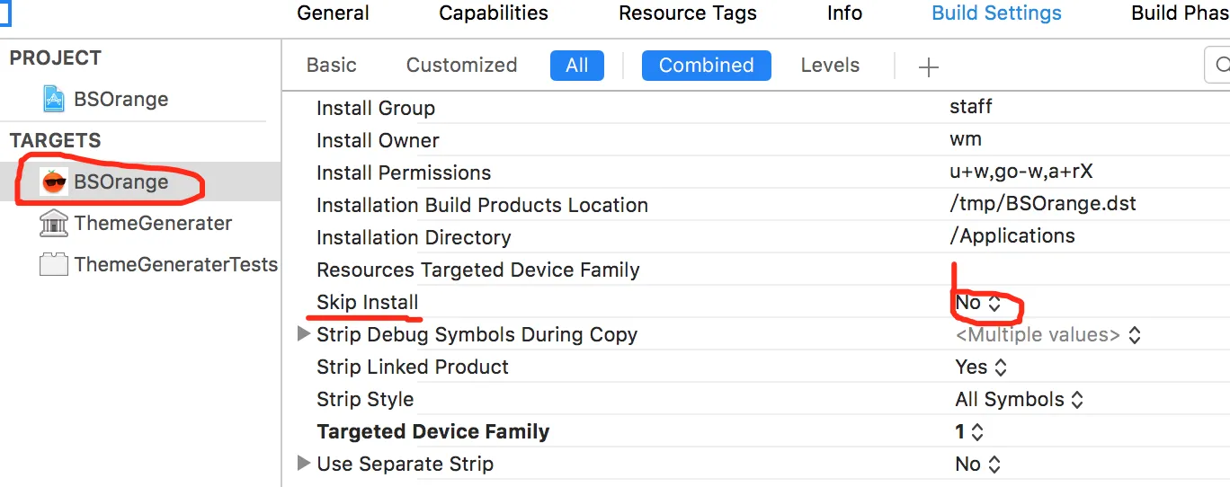Click the staff Install Group value
The image size is (1230, 487).
[971, 107]
